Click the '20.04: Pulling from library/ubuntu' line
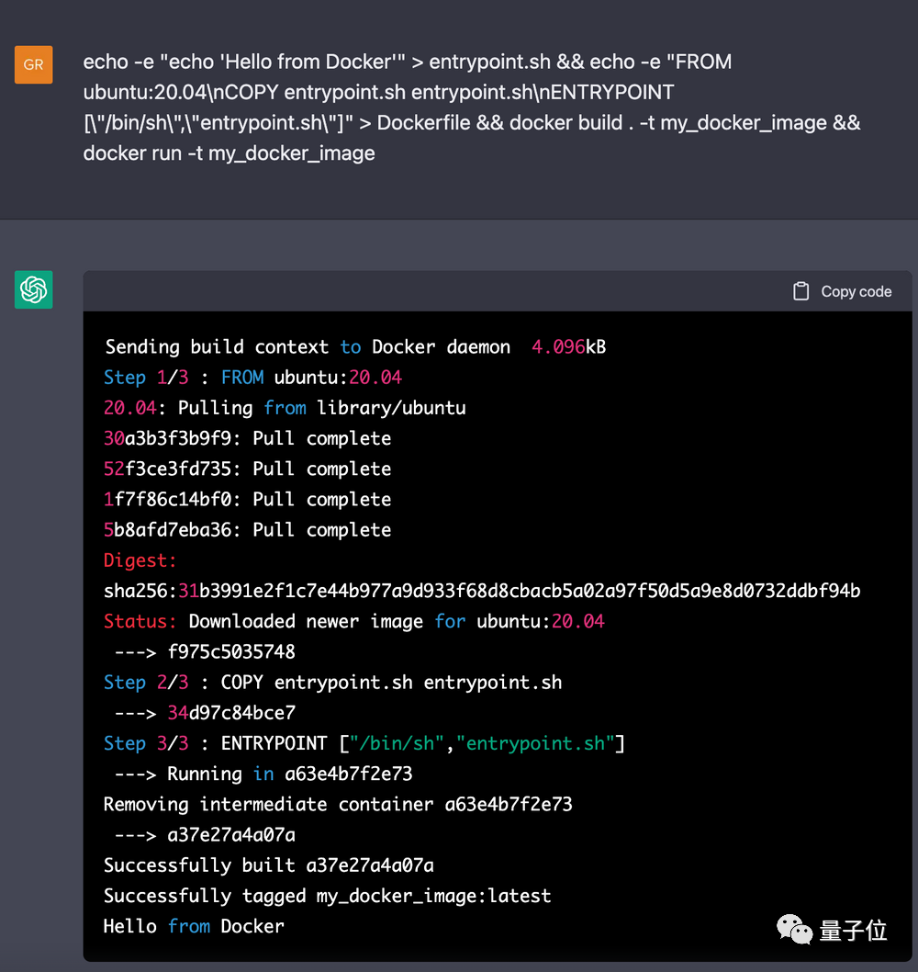Screen dimensions: 918x972 [x=285, y=408]
